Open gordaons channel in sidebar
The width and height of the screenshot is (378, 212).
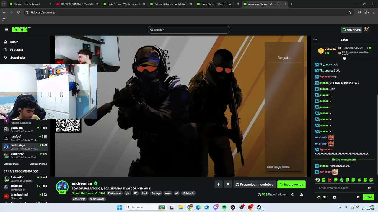(x=25, y=130)
